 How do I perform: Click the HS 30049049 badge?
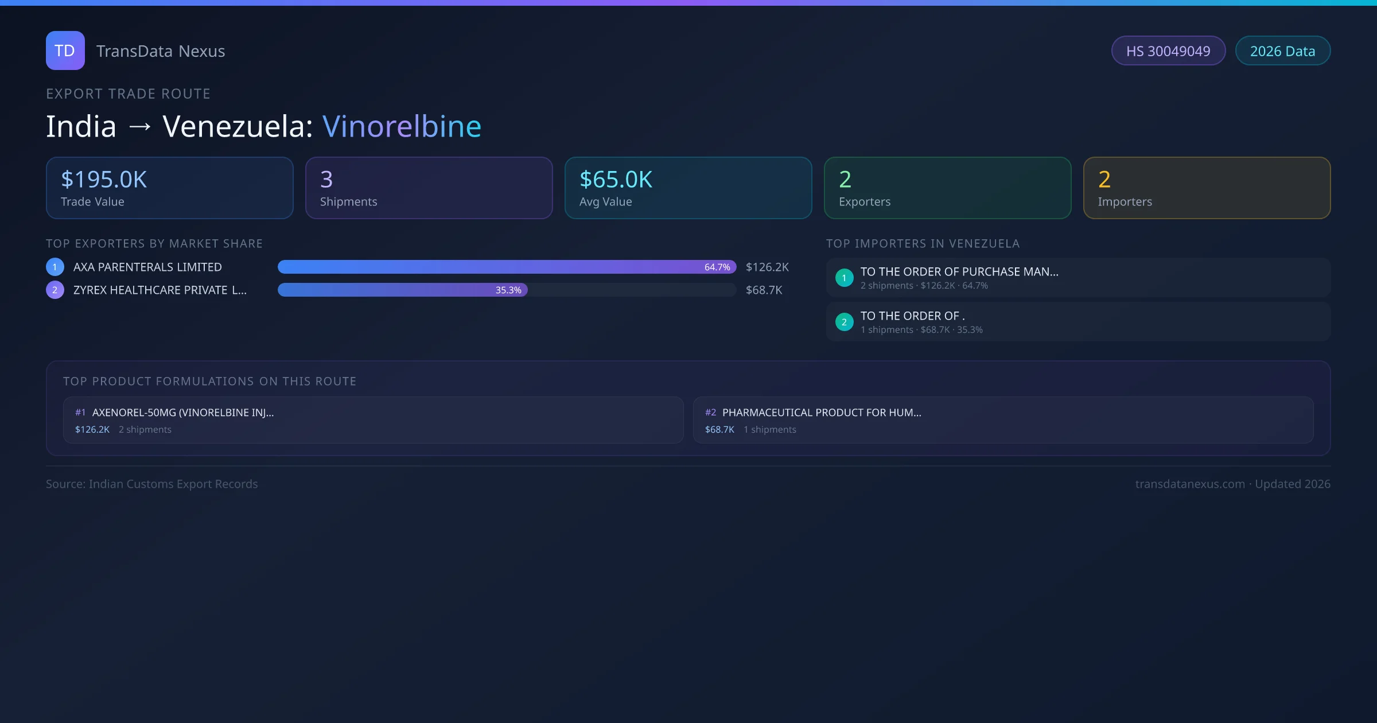1168,51
